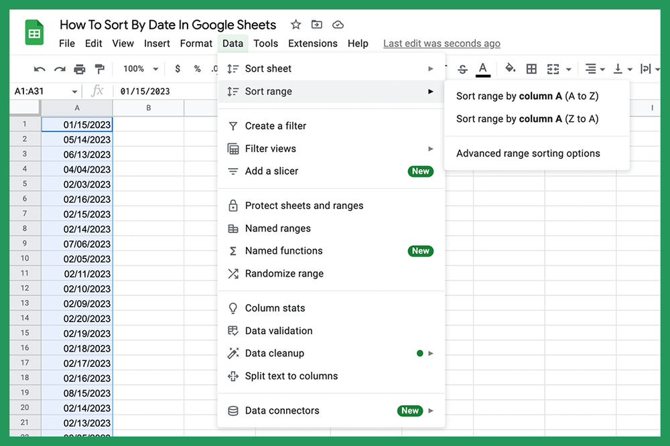This screenshot has height=446, width=670.
Task: Open the Edit menu
Action: click(93, 44)
